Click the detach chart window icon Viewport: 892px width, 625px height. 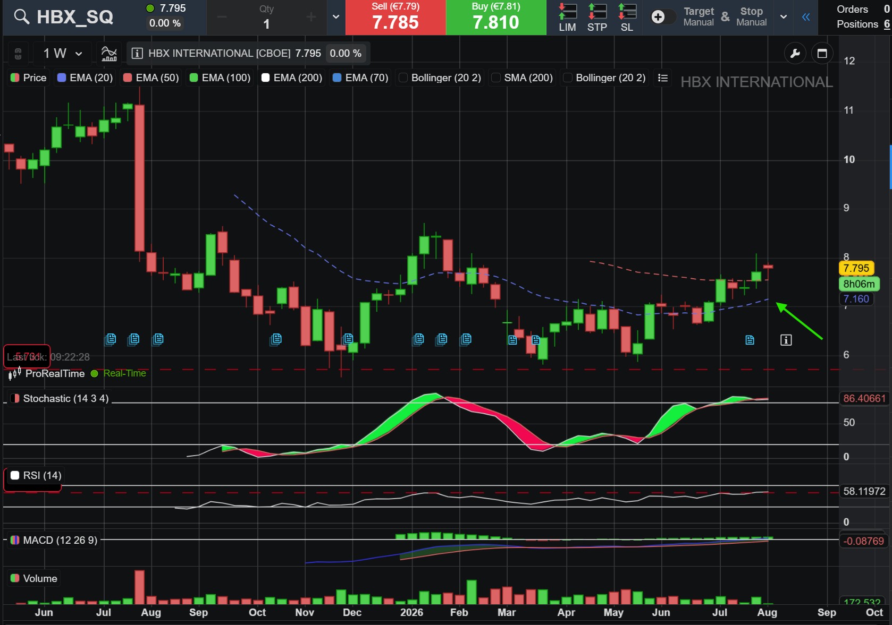pyautogui.click(x=822, y=53)
